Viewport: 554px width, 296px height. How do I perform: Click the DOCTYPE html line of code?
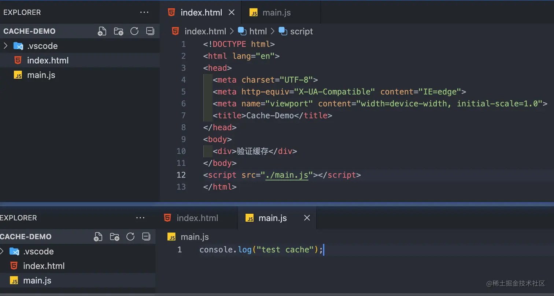(x=239, y=44)
